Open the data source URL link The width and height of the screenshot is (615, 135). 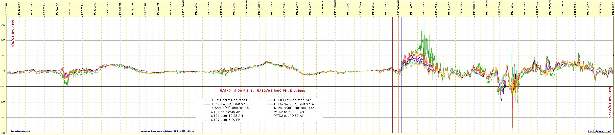tap(168, 131)
